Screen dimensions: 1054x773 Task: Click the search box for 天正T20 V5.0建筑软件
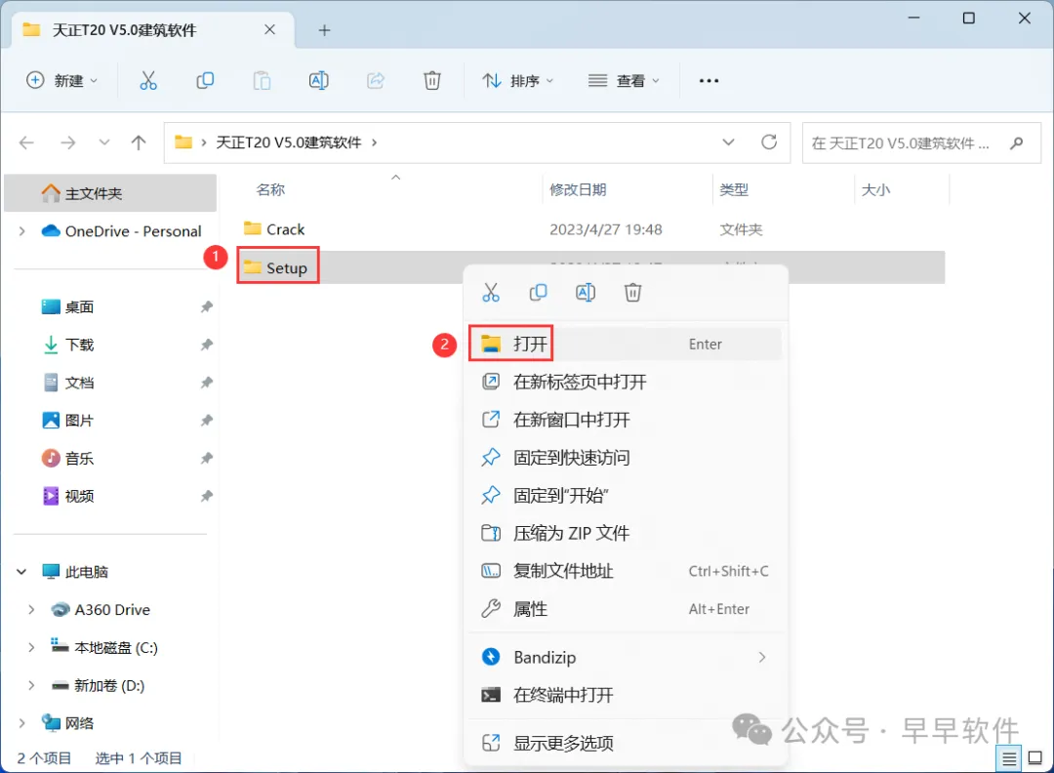pos(921,142)
